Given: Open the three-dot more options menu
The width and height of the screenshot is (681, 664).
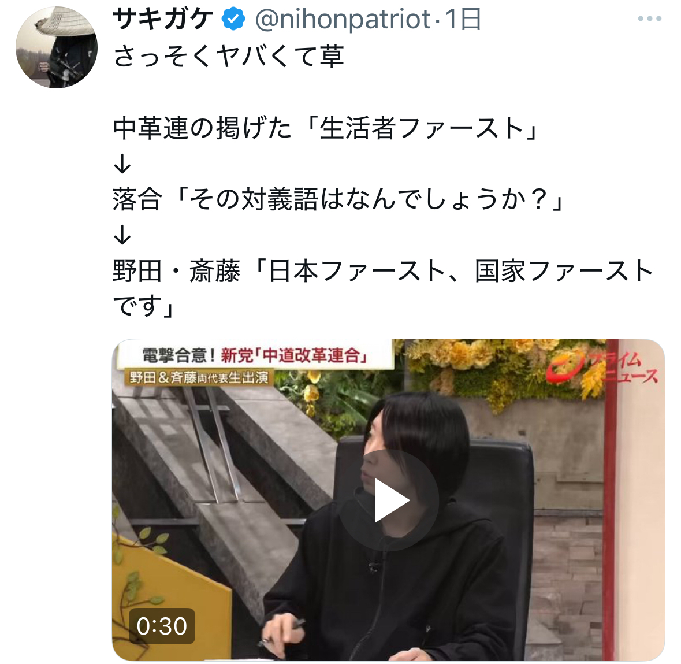Looking at the screenshot, I should pos(649,18).
